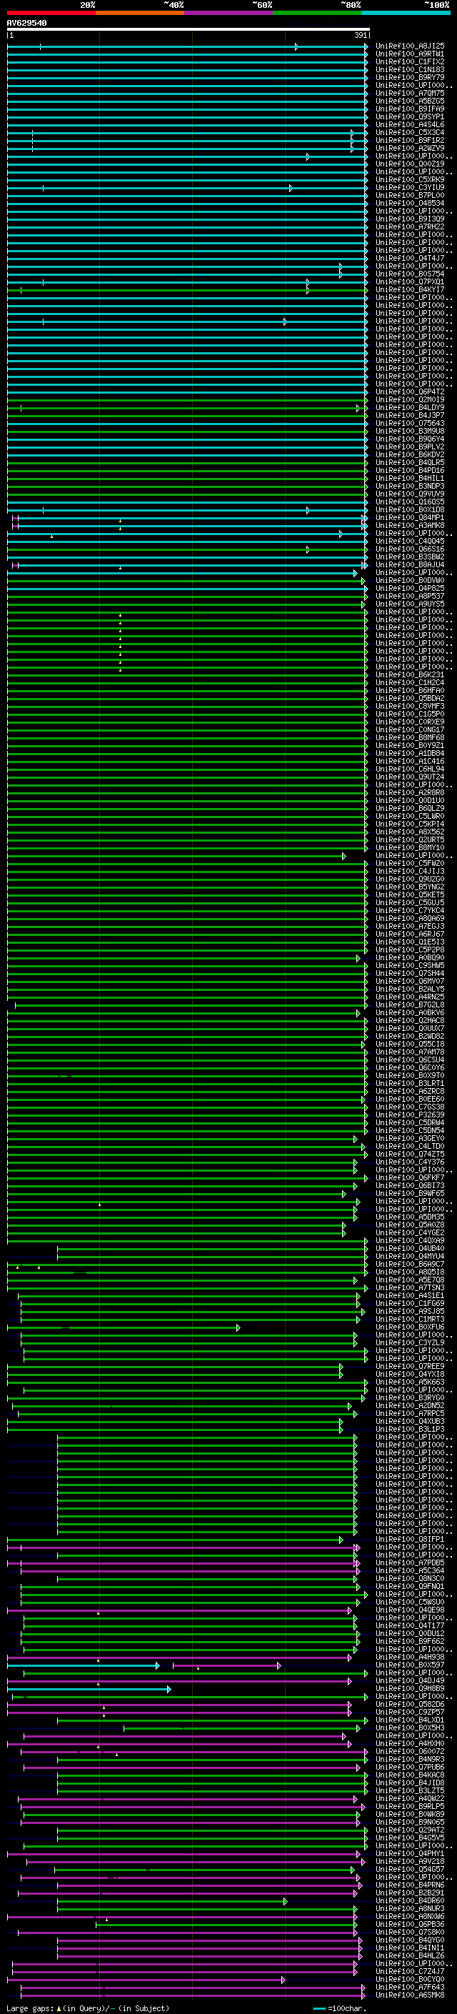Click the query end position 391
This screenshot has height=2014, width=457.
(360, 36)
